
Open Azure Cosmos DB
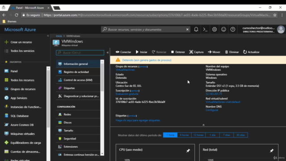click(x=19, y=125)
